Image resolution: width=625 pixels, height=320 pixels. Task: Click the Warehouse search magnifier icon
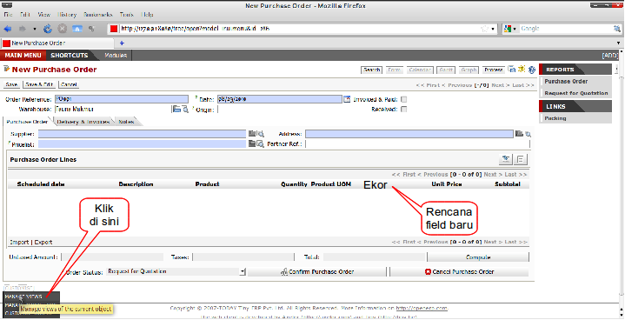185,110
